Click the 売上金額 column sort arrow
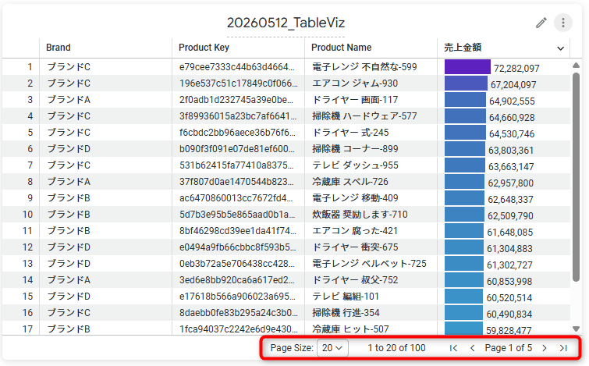Viewport: 589px width, 366px height. [560, 48]
